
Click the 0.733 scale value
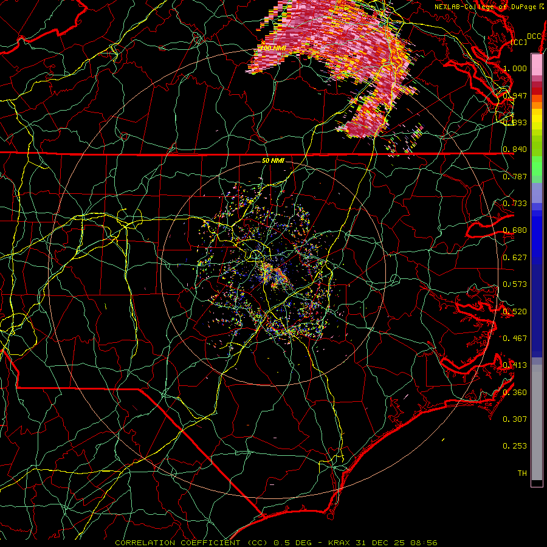click(515, 204)
